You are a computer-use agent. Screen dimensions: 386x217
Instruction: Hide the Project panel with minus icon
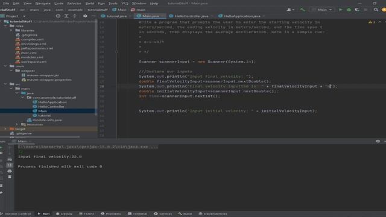93,16
